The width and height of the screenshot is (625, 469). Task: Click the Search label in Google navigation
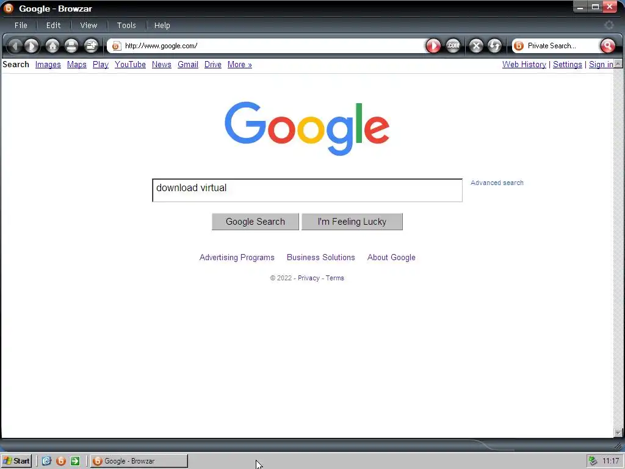16,65
